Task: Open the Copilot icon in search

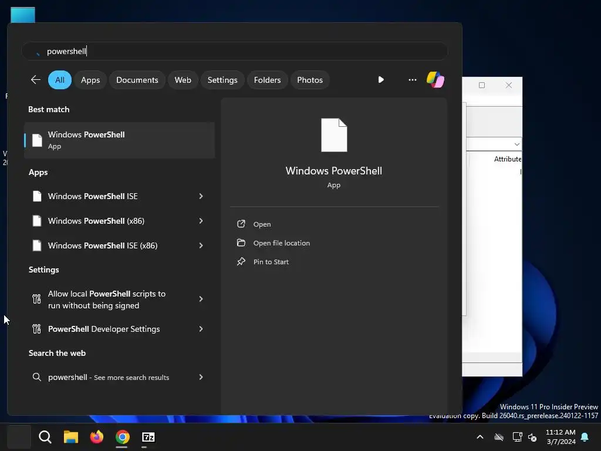Action: click(435, 80)
